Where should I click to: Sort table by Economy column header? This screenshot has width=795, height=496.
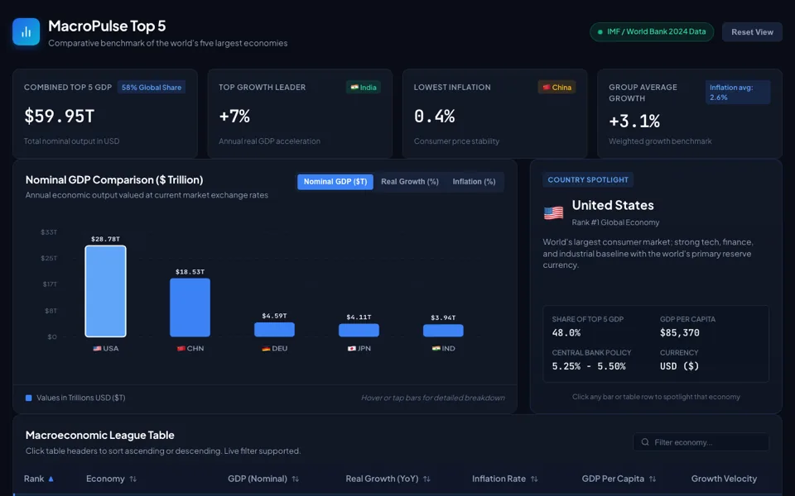tap(112, 479)
